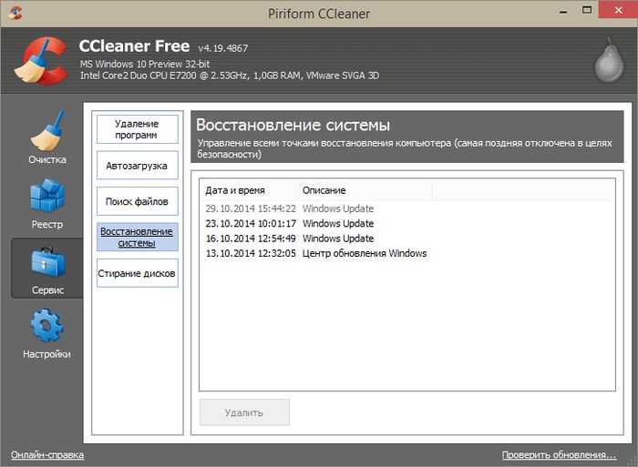Close the Piriform CCleaner window
638x467 pixels.
click(x=618, y=10)
